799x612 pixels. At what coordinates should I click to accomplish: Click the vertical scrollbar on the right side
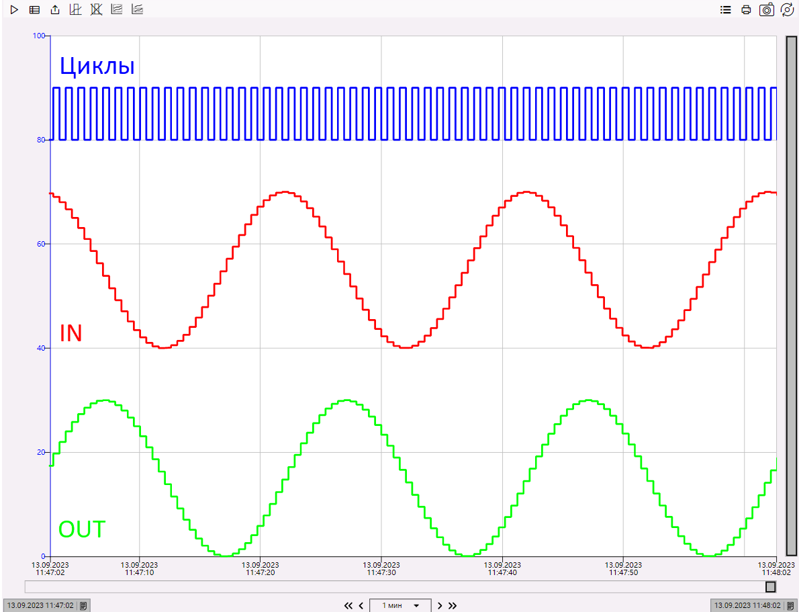[791, 296]
